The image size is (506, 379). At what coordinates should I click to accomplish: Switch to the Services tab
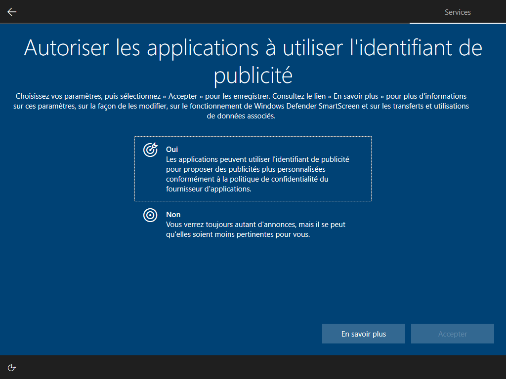(x=458, y=12)
